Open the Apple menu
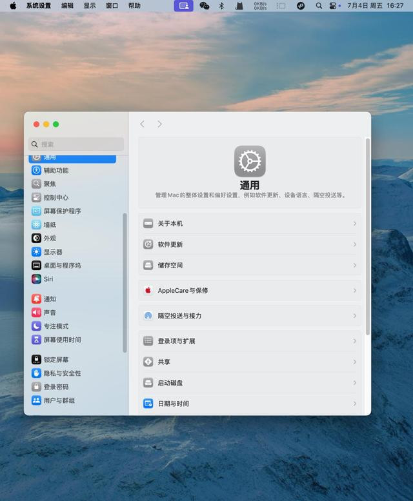 [13, 6]
